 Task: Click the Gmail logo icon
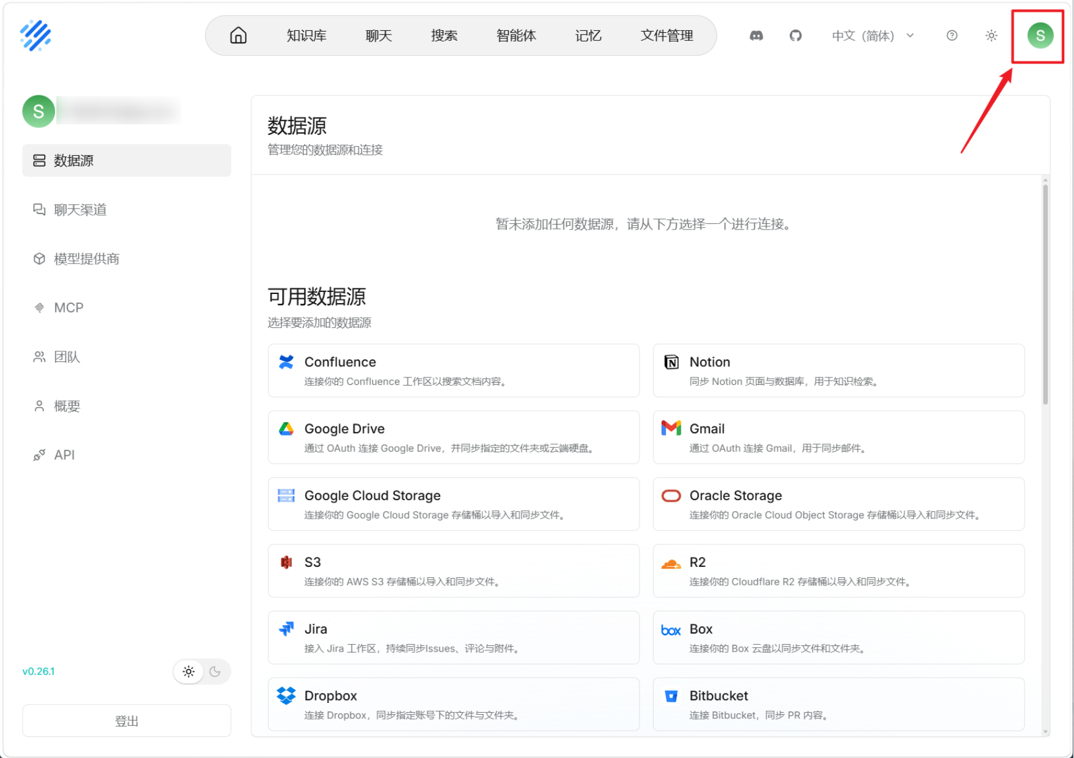[671, 428]
